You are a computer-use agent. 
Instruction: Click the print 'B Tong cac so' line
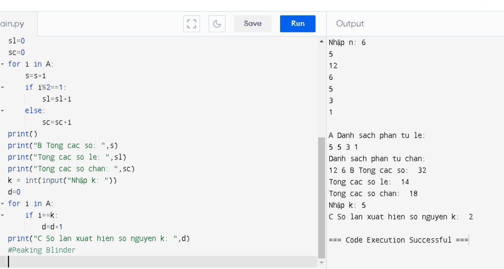63,145
